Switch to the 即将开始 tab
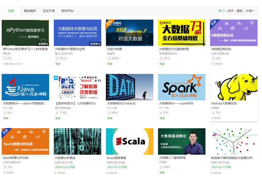The width and height of the screenshot is (262, 176). (x=67, y=11)
